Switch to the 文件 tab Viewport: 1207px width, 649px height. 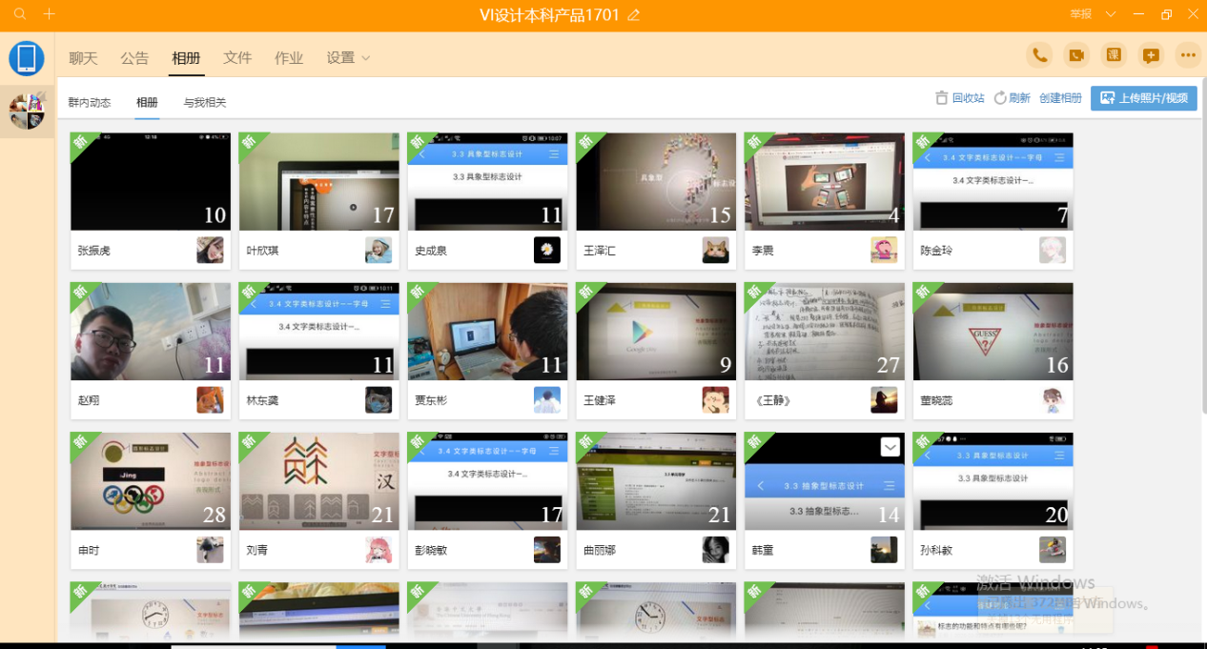click(237, 58)
